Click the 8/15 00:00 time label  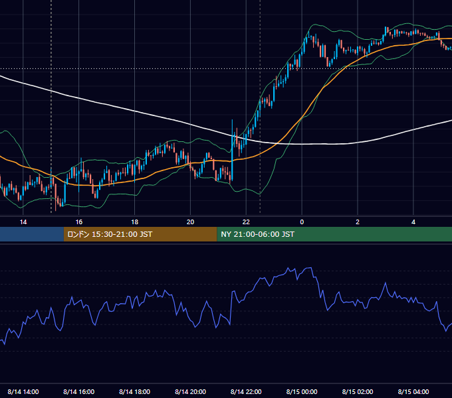pyautogui.click(x=302, y=391)
